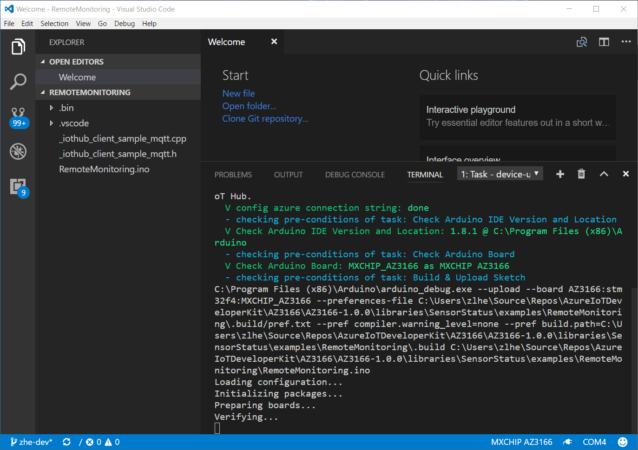This screenshot has width=638, height=450.
Task: Open the Edit menu
Action: 27,24
